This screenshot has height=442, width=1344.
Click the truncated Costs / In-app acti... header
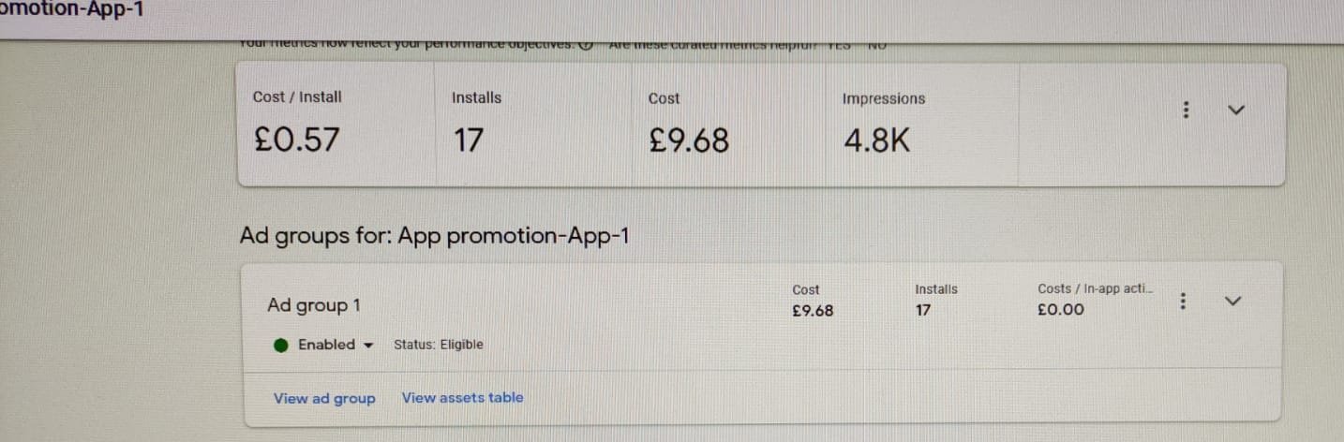tap(1096, 289)
